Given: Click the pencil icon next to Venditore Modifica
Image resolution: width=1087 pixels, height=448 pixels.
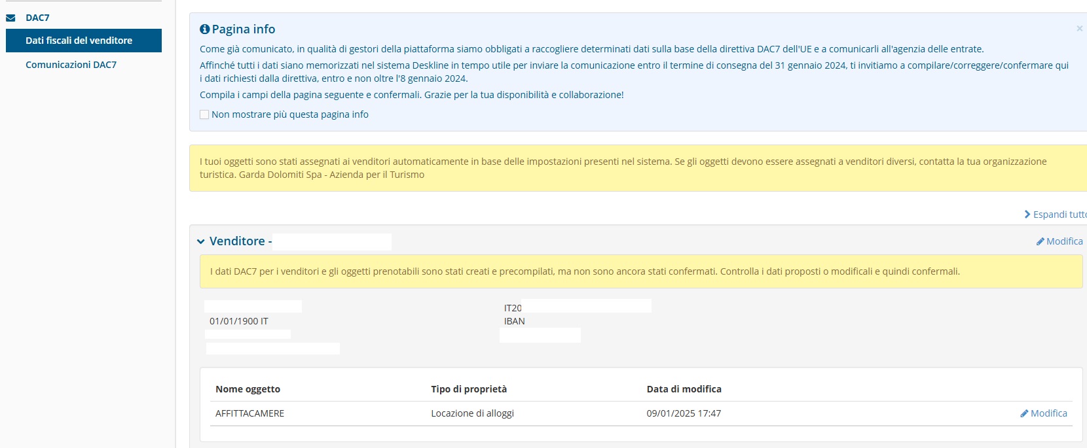Looking at the screenshot, I should pyautogui.click(x=1040, y=241).
